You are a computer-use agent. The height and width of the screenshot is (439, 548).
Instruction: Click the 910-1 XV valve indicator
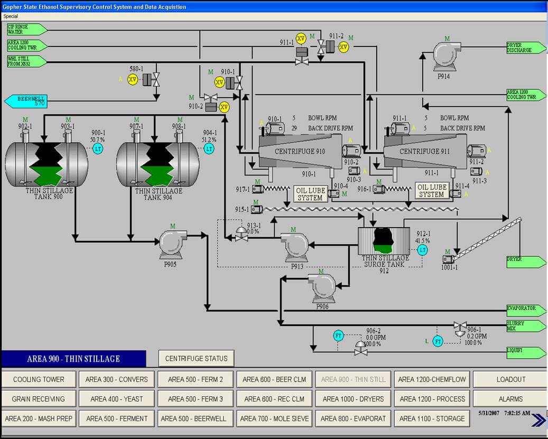(x=219, y=82)
